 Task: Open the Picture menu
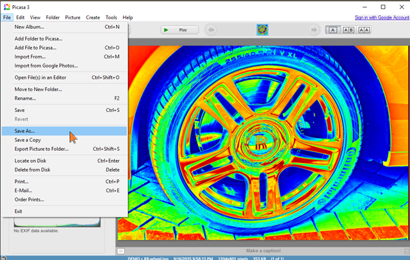(x=72, y=17)
